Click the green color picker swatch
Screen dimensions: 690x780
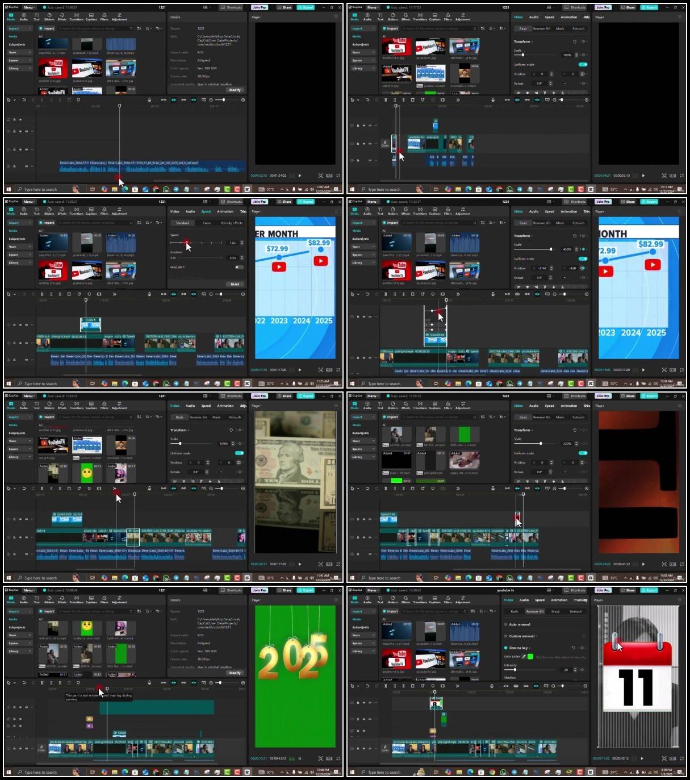[x=530, y=657]
